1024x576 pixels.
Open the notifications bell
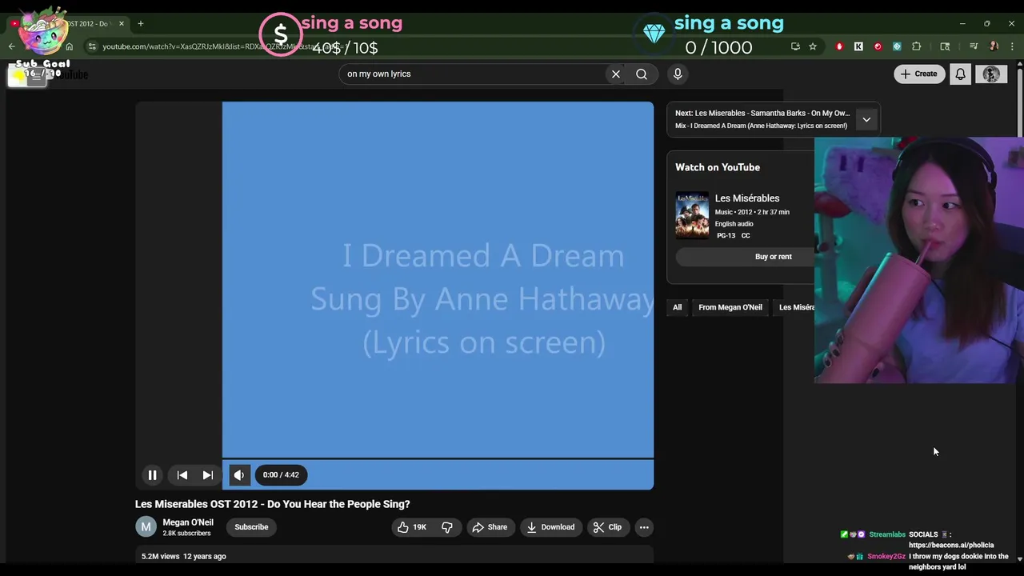961,74
